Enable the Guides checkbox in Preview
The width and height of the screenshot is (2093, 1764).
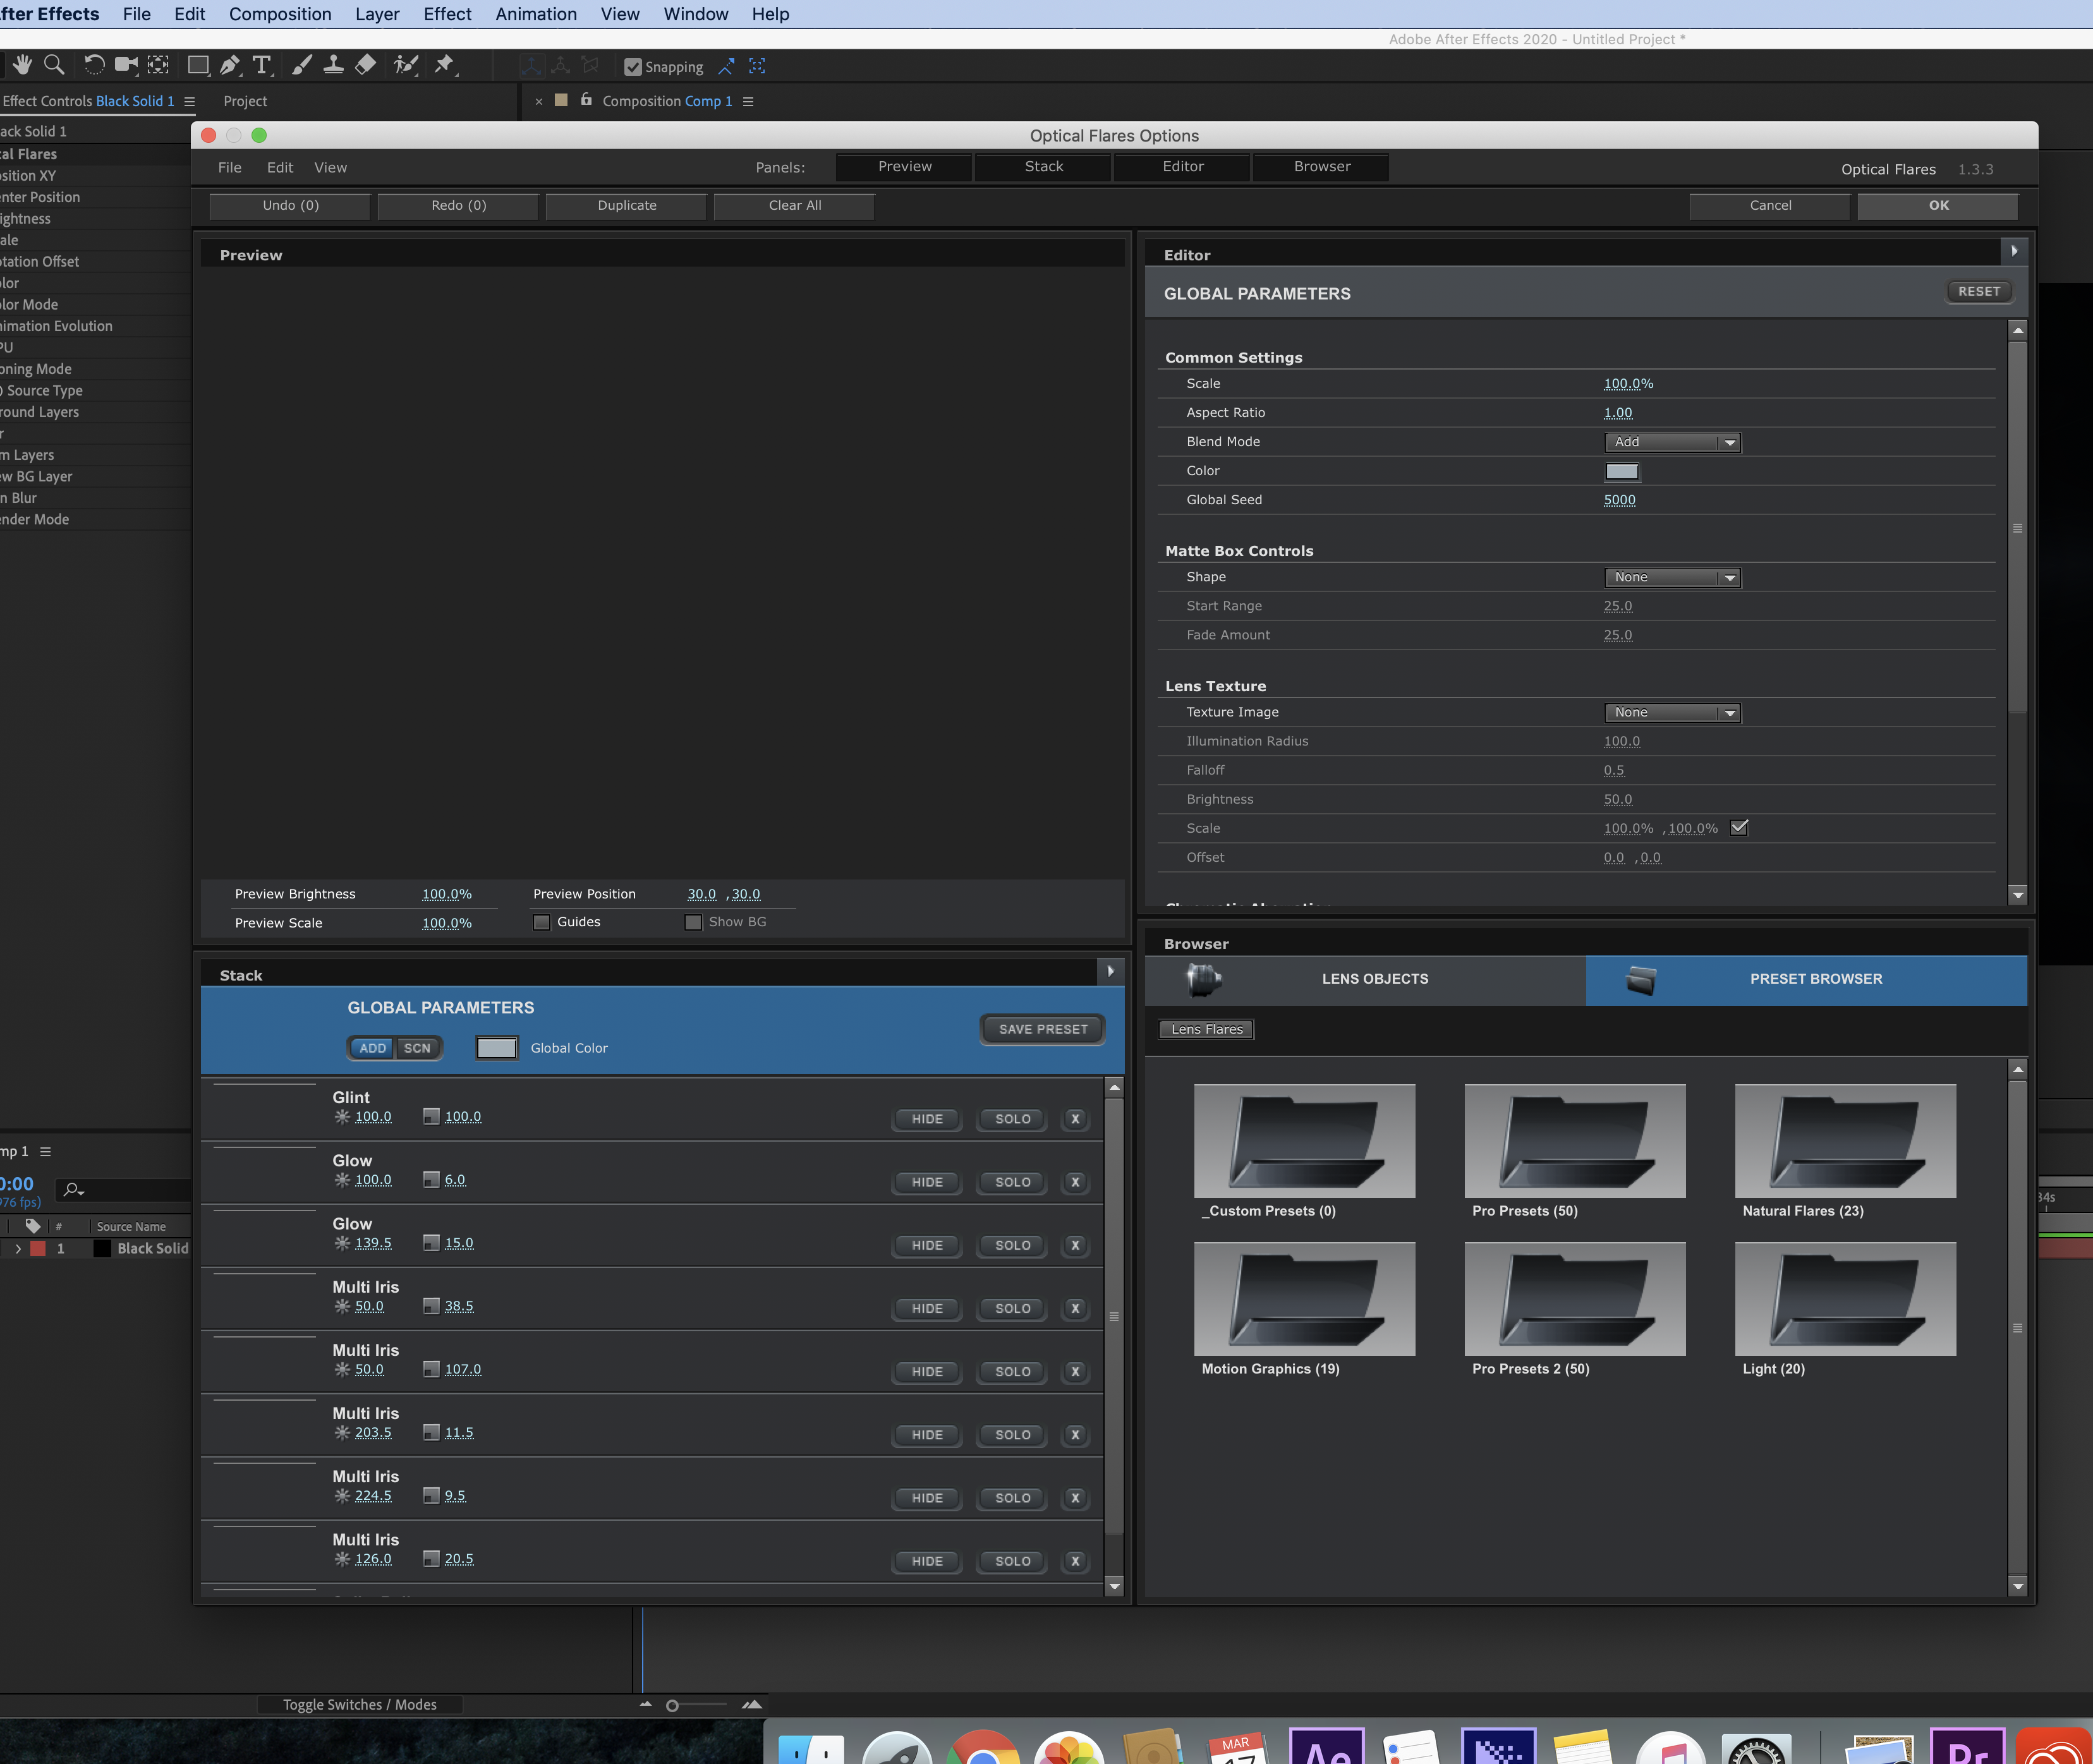point(542,922)
